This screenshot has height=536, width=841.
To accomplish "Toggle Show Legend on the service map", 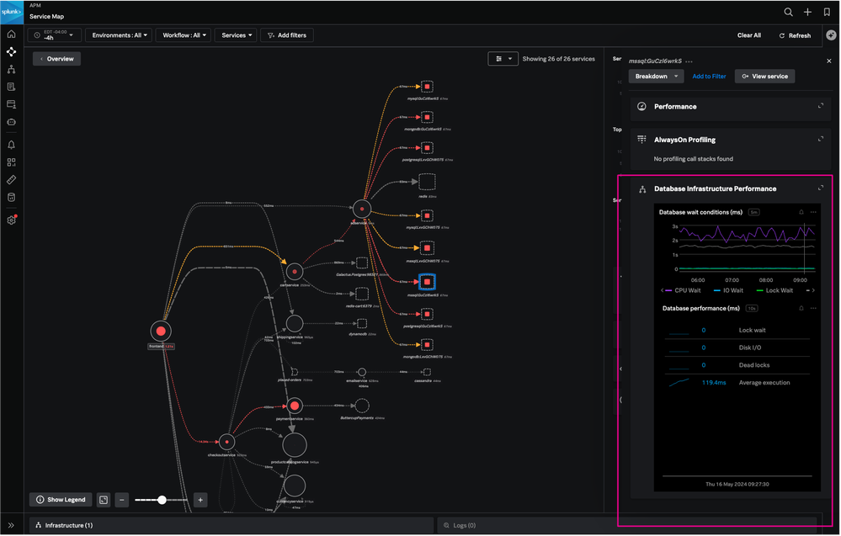I will coord(60,499).
